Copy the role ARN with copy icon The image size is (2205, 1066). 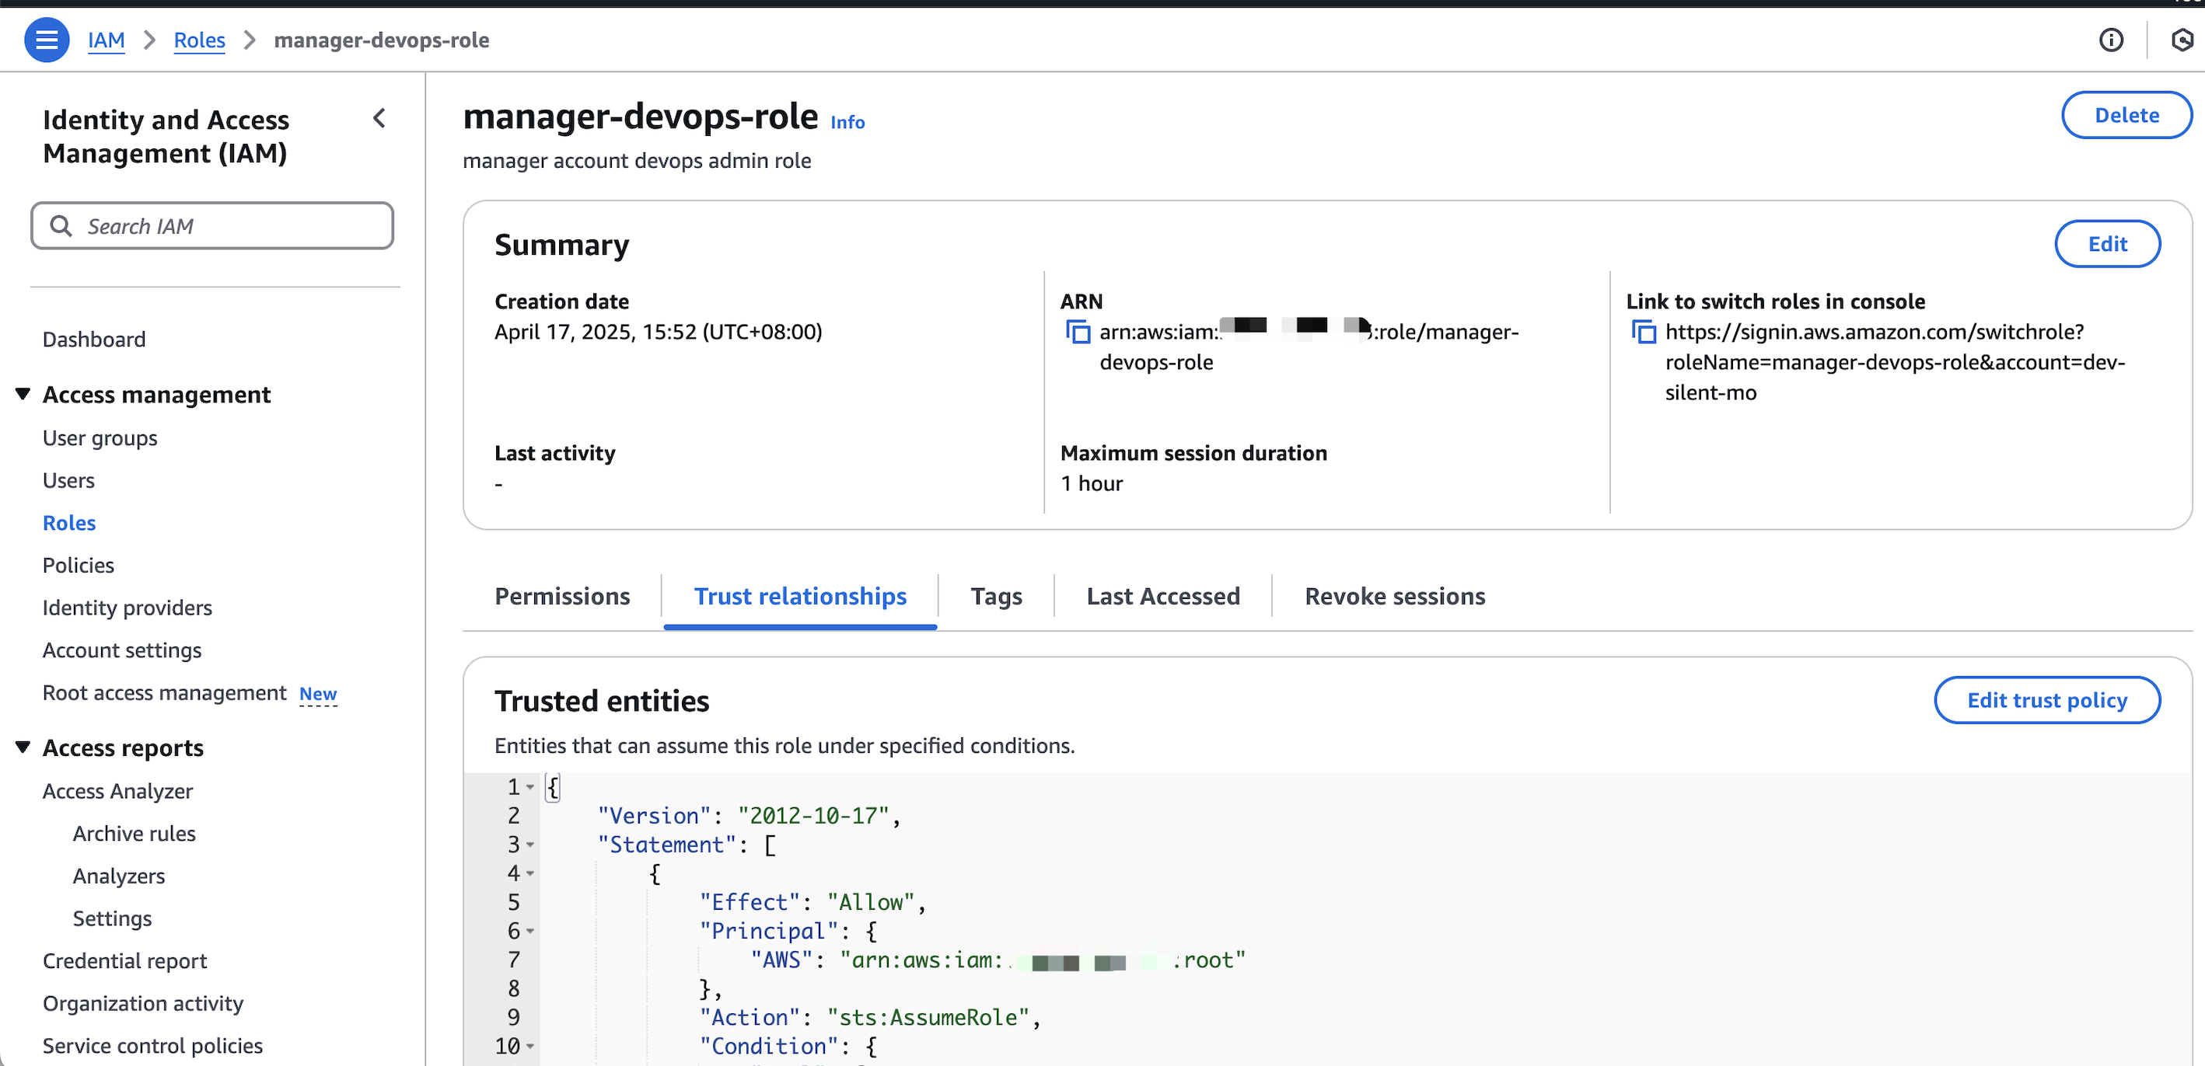pyautogui.click(x=1078, y=332)
